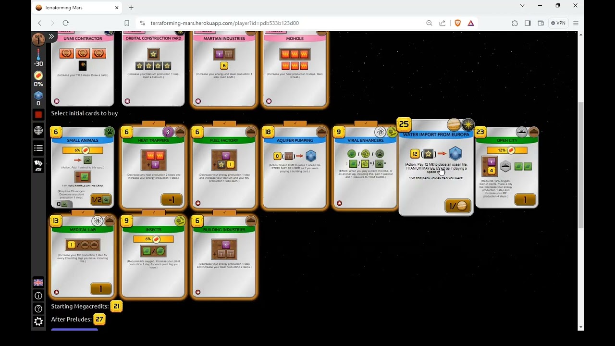Toggle selection check on Viral Enhancers card

pos(366,124)
